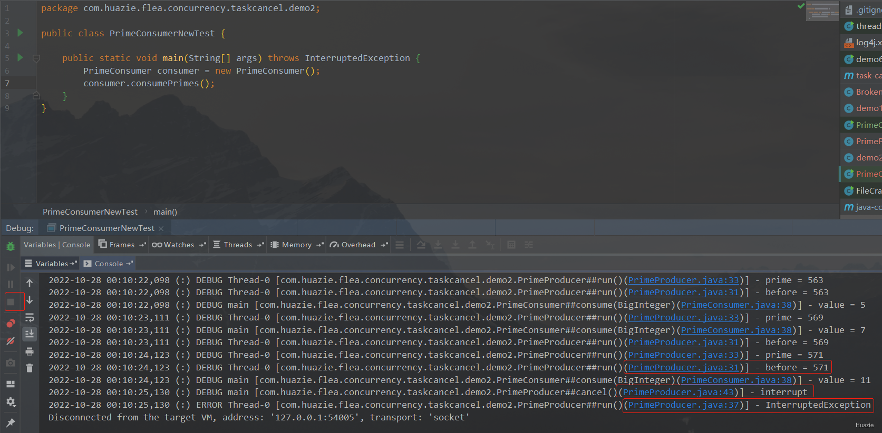Click the arrow icon next to Memory tab

click(x=320, y=245)
